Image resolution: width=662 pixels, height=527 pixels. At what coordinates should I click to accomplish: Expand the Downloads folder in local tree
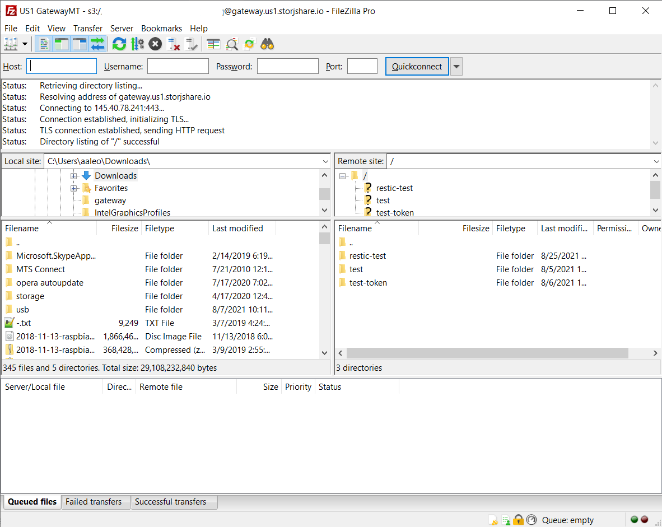pyautogui.click(x=73, y=176)
